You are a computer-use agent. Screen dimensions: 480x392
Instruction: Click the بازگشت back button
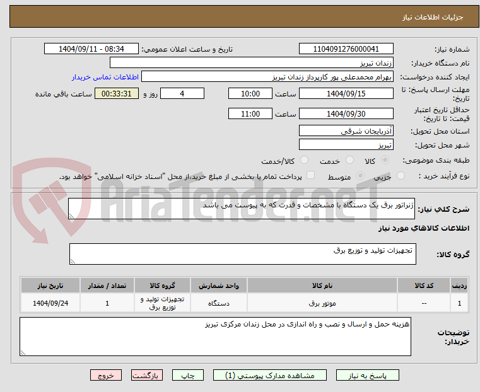(x=147, y=375)
